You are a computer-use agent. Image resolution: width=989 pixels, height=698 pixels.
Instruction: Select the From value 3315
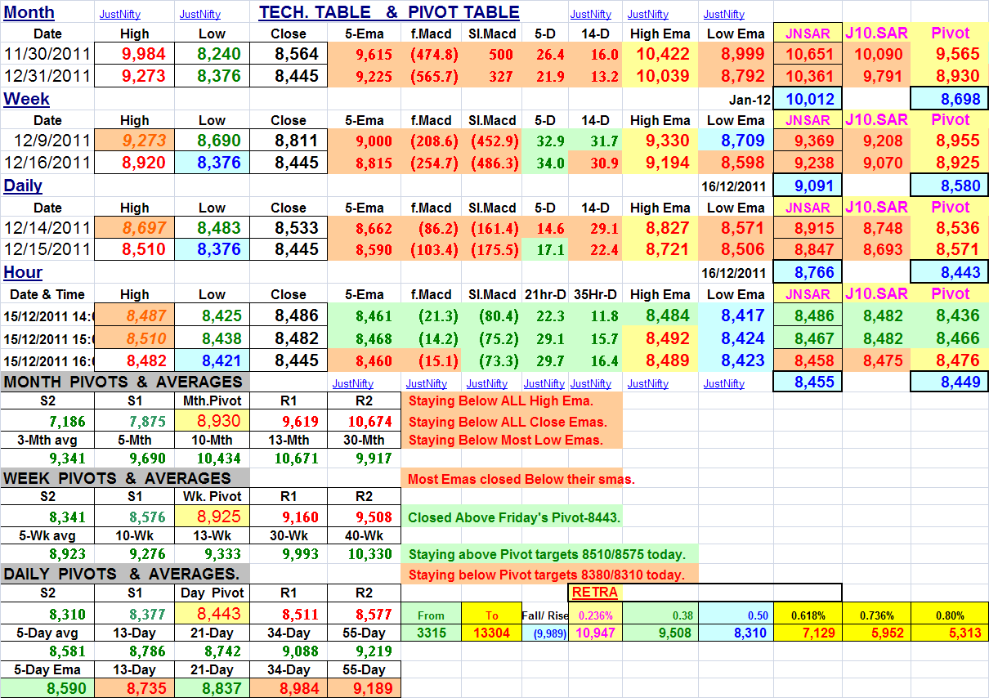(x=432, y=633)
